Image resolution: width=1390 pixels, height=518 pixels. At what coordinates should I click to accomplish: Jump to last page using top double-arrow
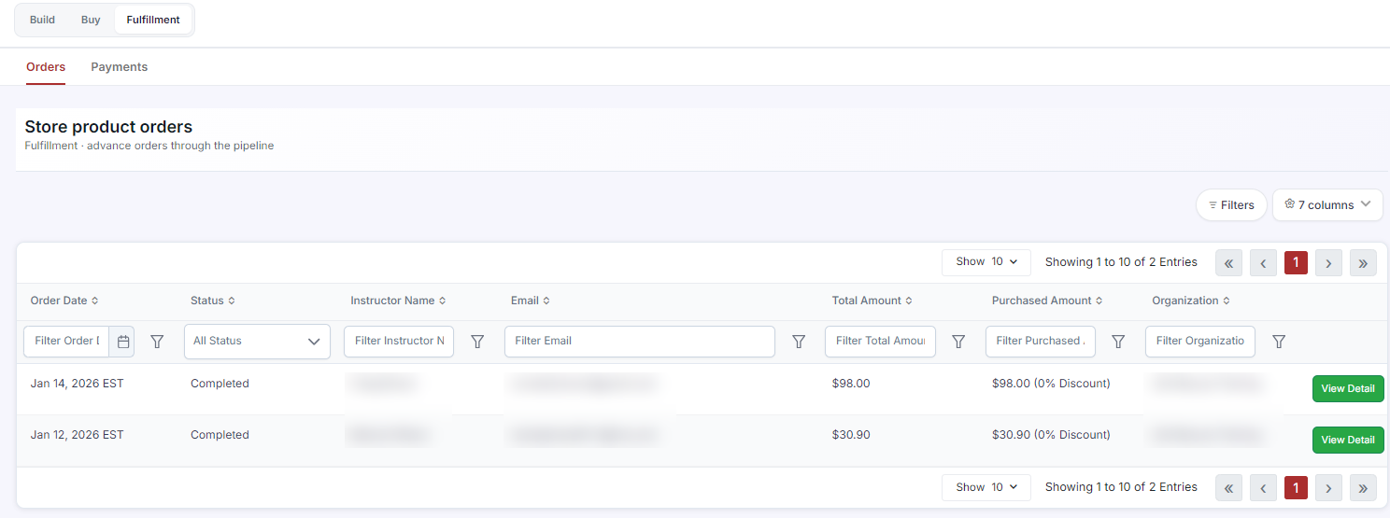coord(1363,263)
